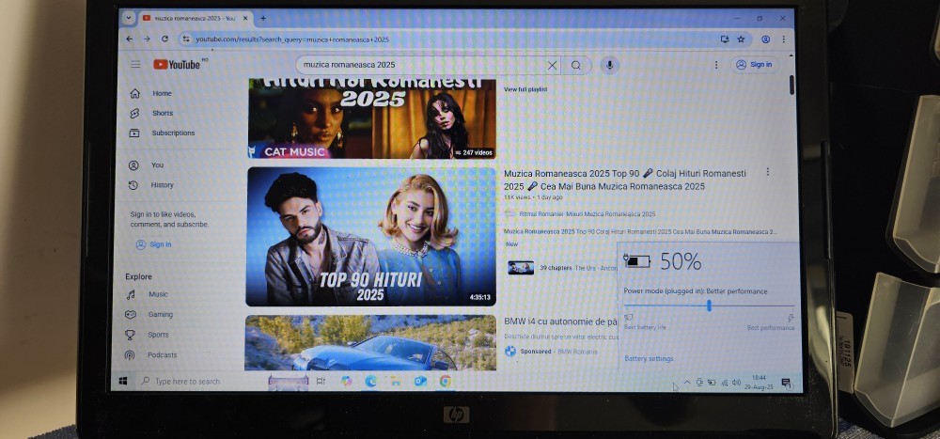Show hidden system tray icons
This screenshot has width=940, height=439.
tap(686, 382)
